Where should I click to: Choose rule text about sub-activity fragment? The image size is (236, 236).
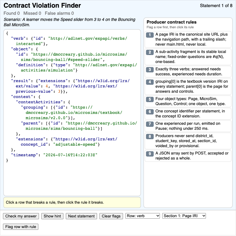[191, 56]
